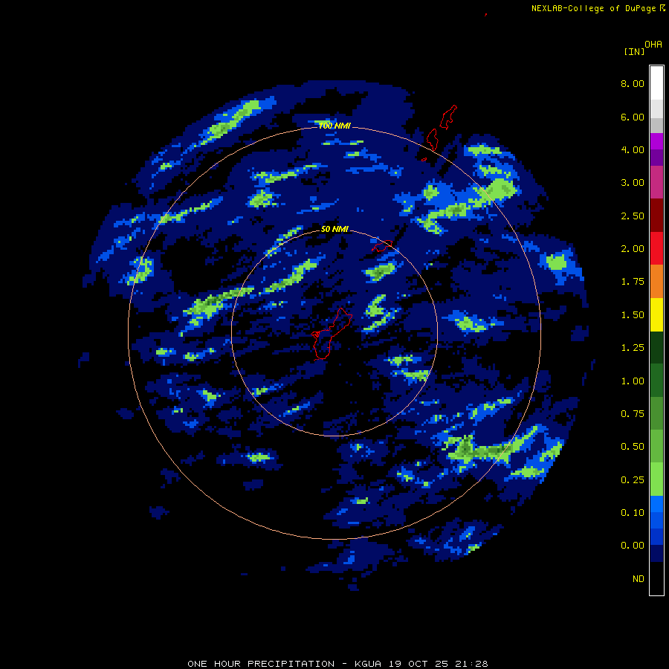The image size is (669, 669).
Task: Click the ND legend label
Action: tap(639, 579)
